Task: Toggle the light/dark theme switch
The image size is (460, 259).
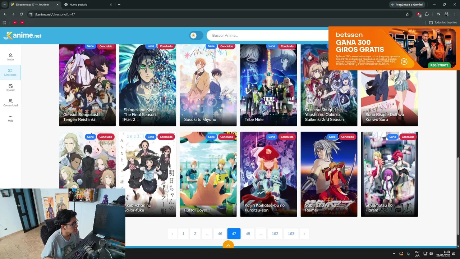Action: point(197,35)
